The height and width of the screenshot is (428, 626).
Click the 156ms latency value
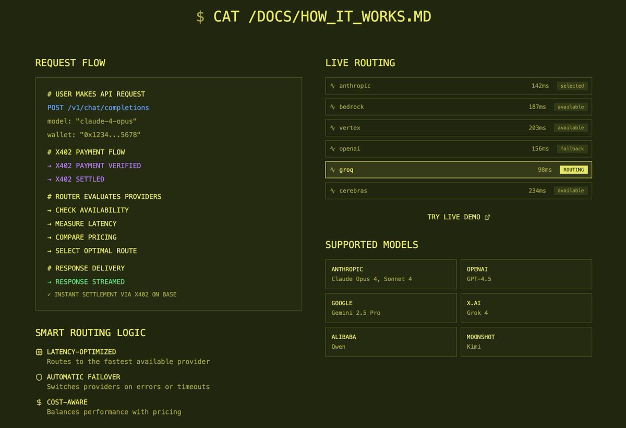pos(540,149)
